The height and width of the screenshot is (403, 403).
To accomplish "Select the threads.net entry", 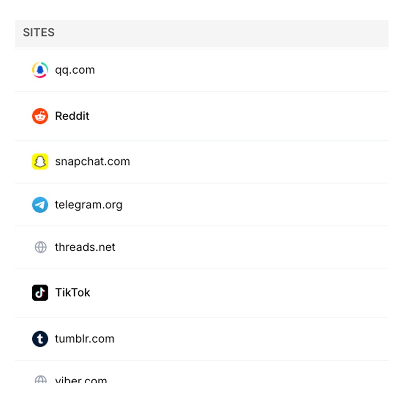I will (x=85, y=247).
